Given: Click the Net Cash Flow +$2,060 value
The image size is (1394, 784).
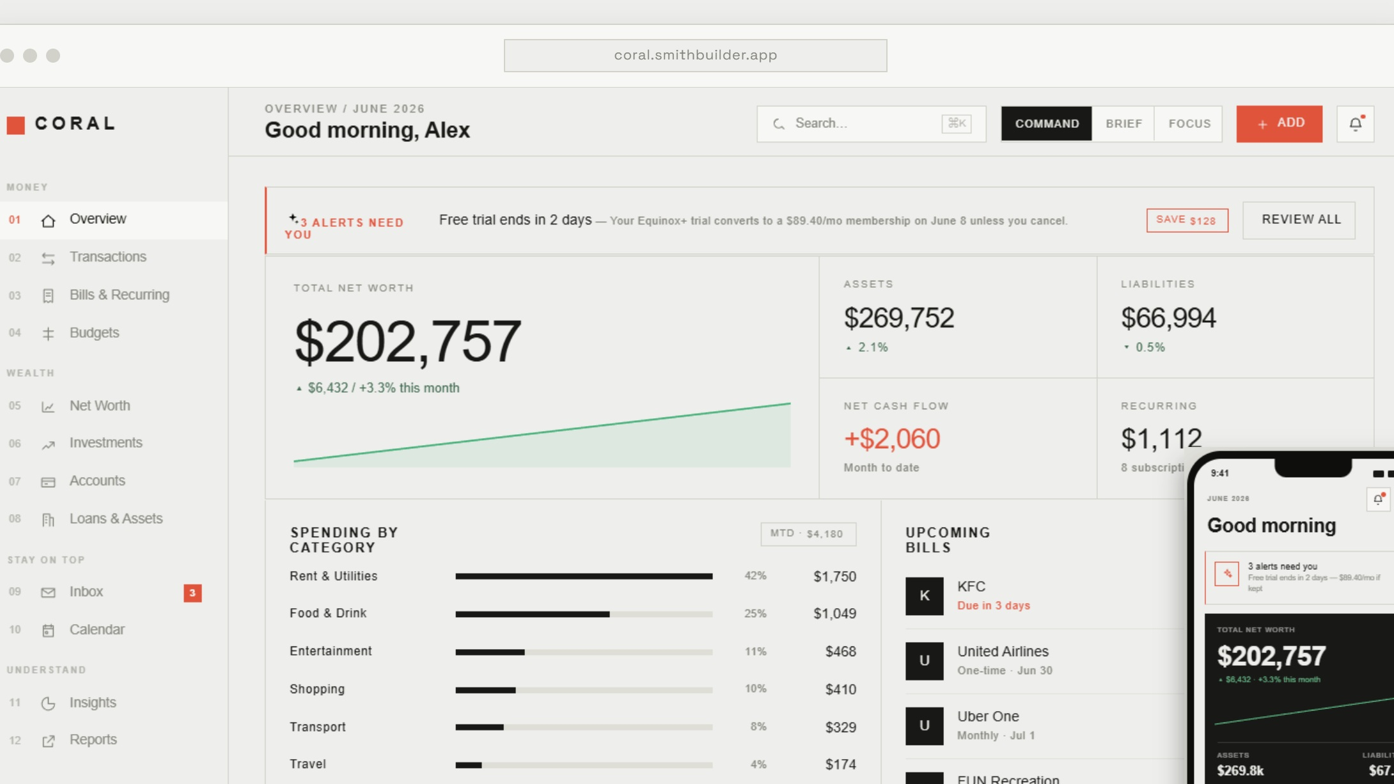Looking at the screenshot, I should click(892, 439).
